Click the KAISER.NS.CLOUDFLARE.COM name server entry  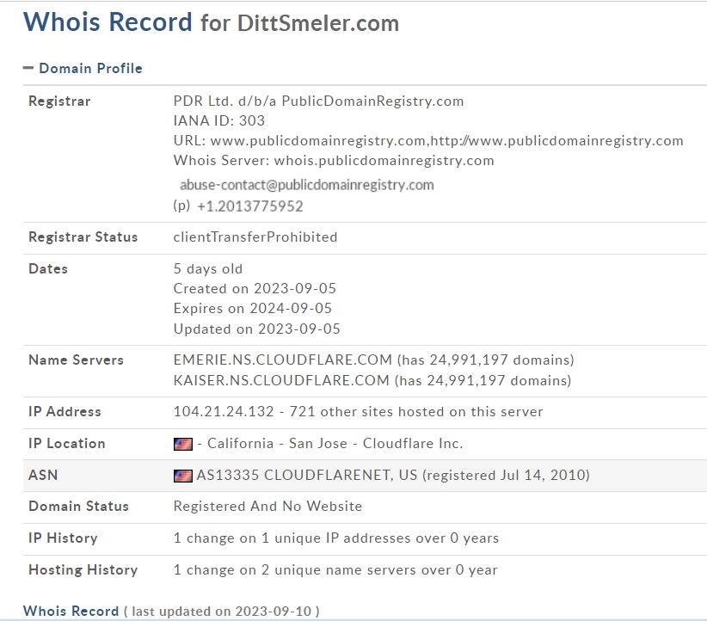[372, 381]
